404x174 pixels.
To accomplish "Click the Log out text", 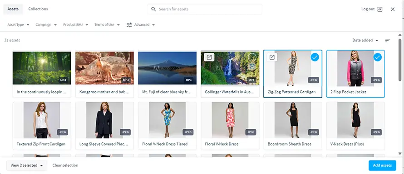I will pyautogui.click(x=368, y=9).
